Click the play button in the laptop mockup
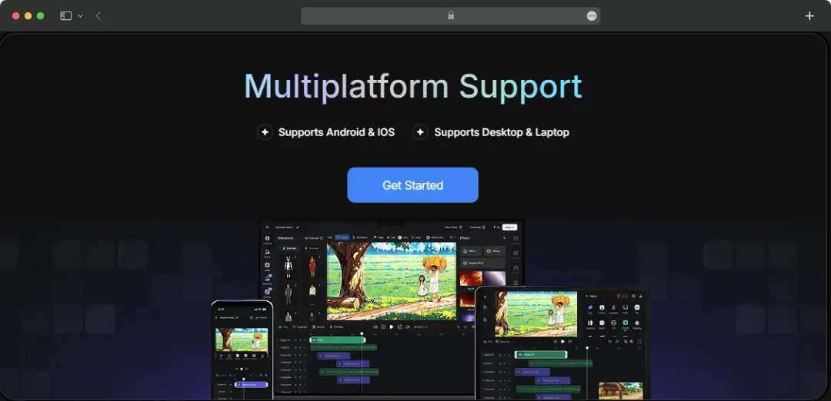 [392, 327]
